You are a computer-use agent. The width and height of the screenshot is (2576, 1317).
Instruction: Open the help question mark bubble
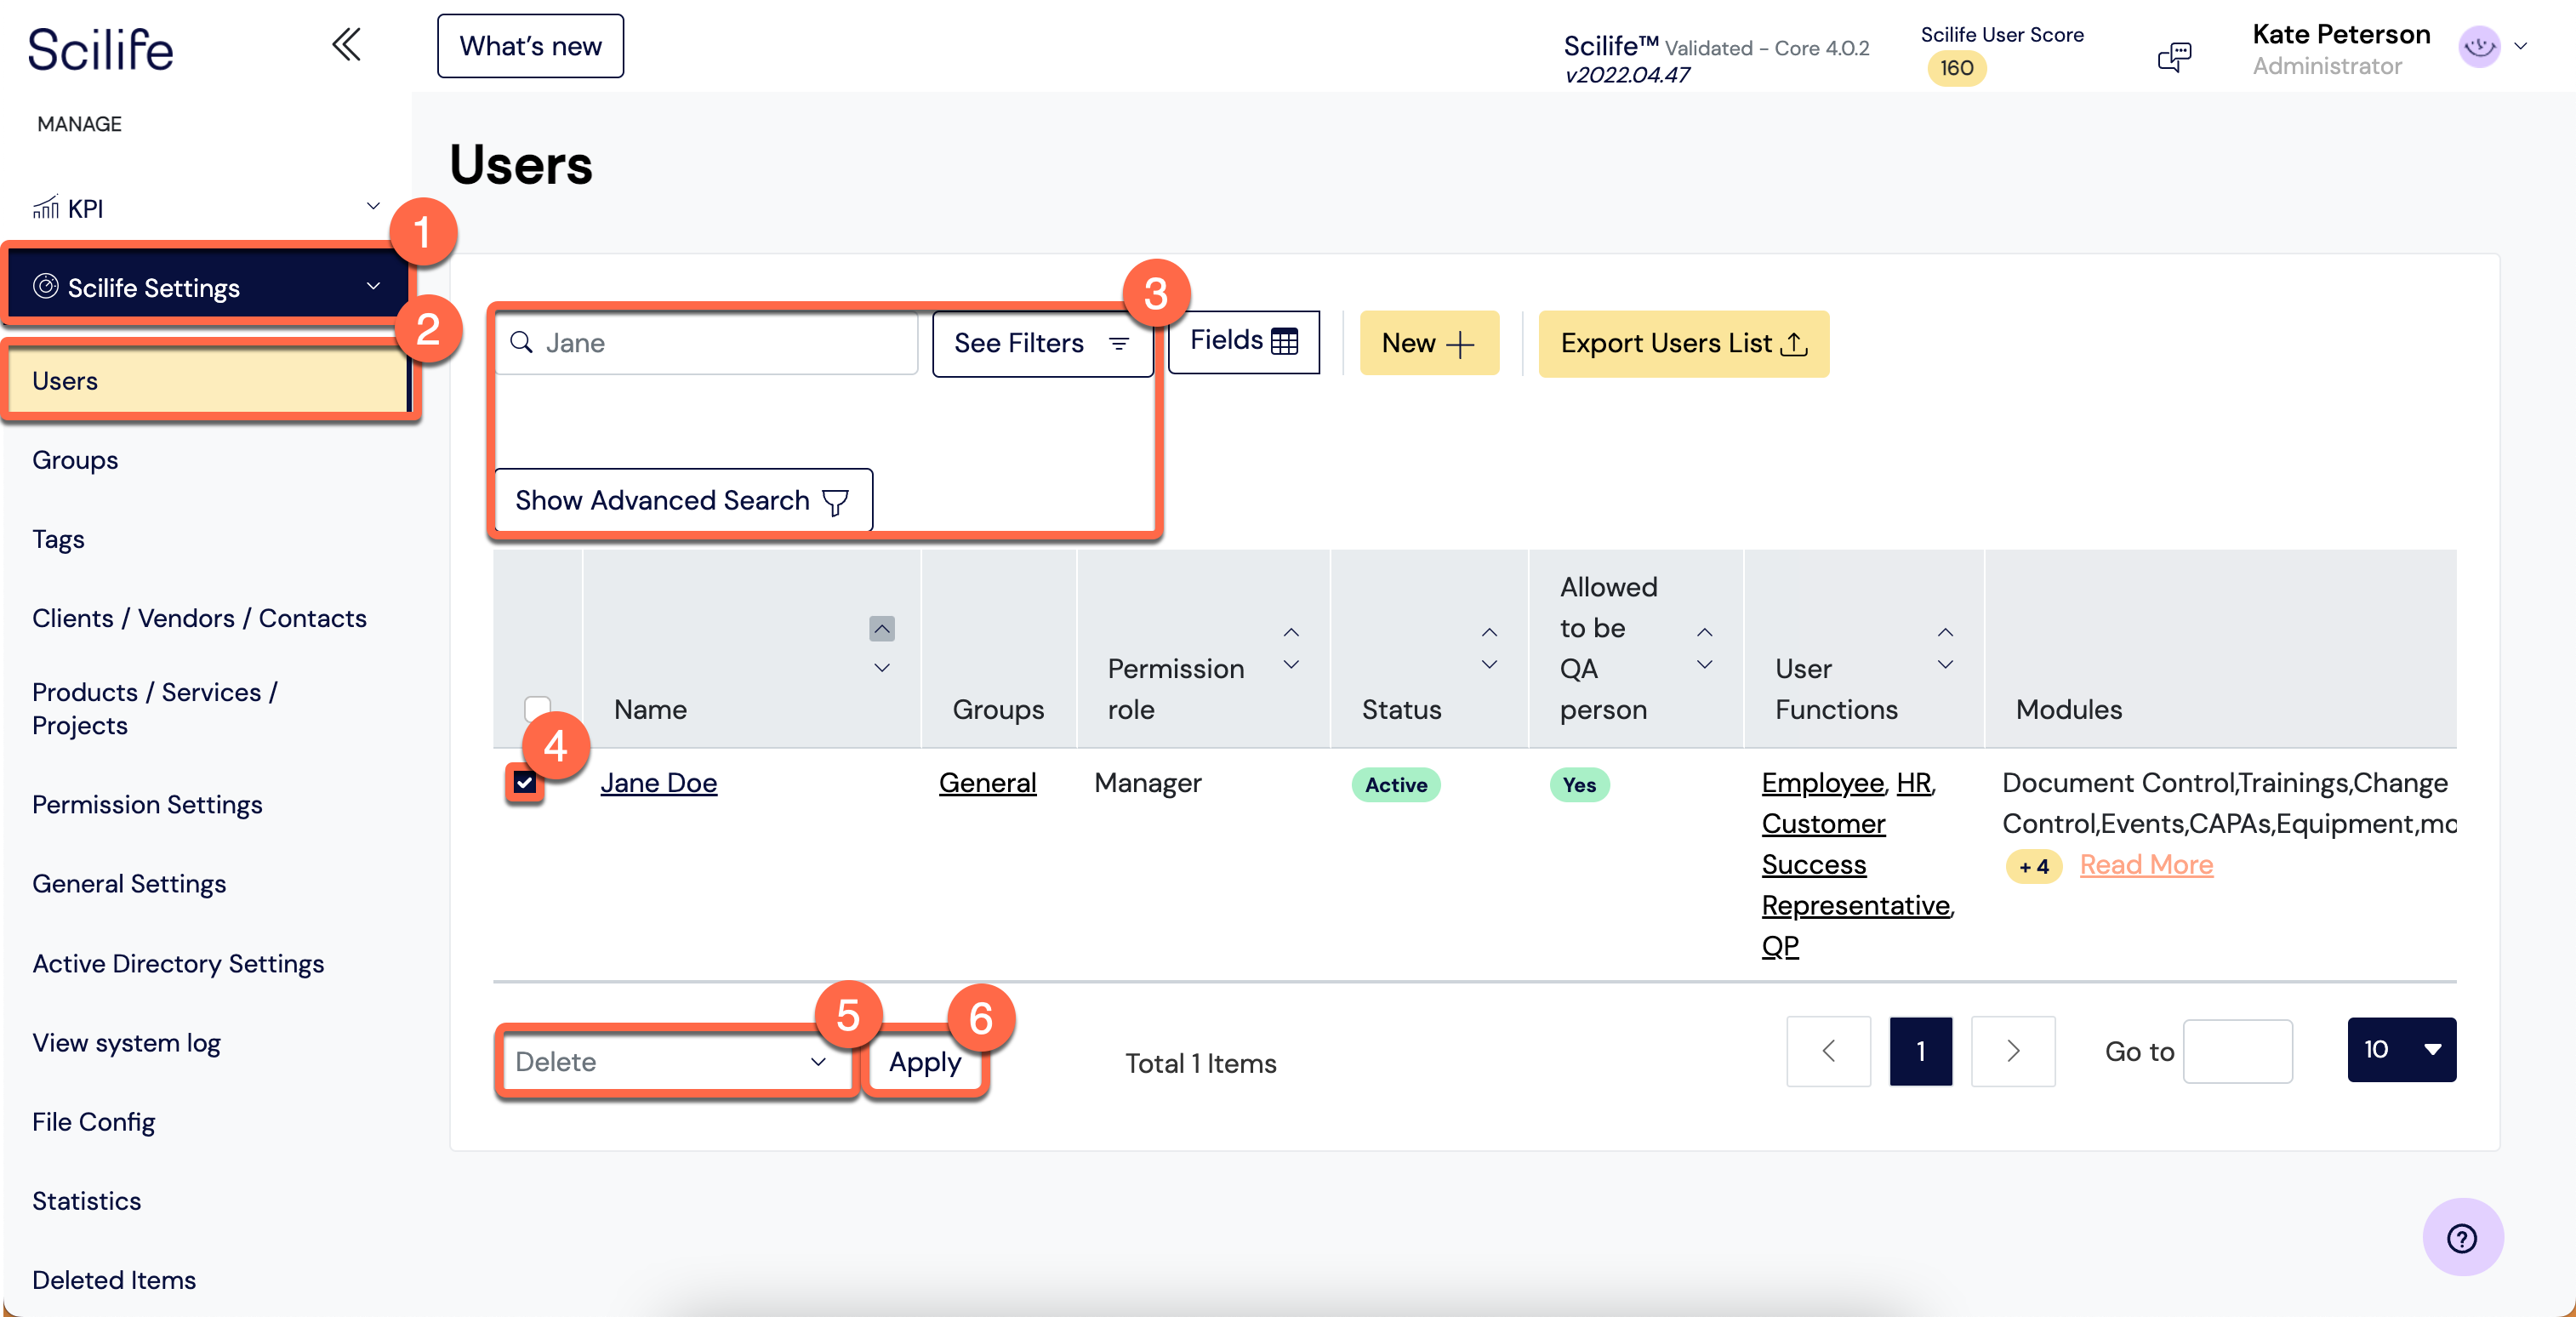click(x=2462, y=1238)
